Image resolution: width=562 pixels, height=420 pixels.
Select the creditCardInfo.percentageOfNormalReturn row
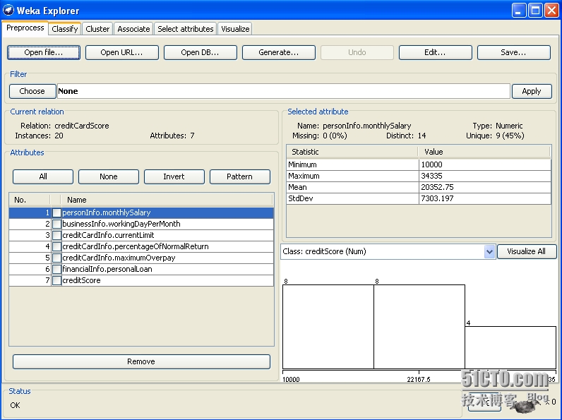(x=141, y=246)
